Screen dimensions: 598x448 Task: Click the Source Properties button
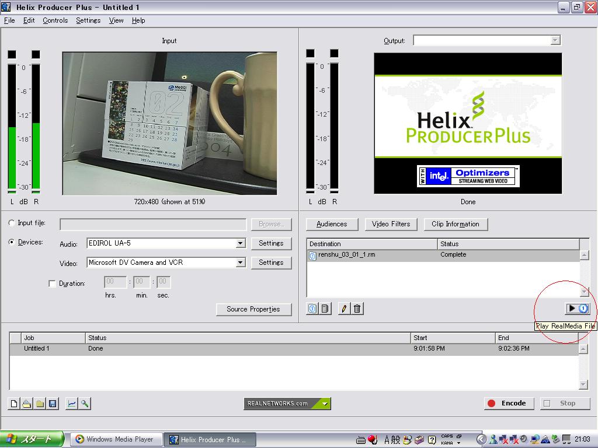click(x=253, y=309)
